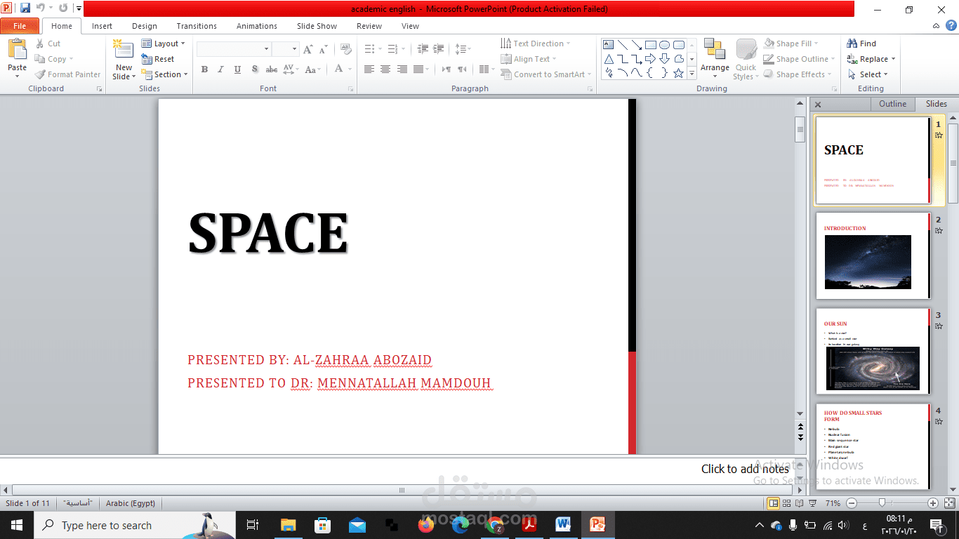Open the Design tab
The width and height of the screenshot is (959, 539).
(145, 26)
